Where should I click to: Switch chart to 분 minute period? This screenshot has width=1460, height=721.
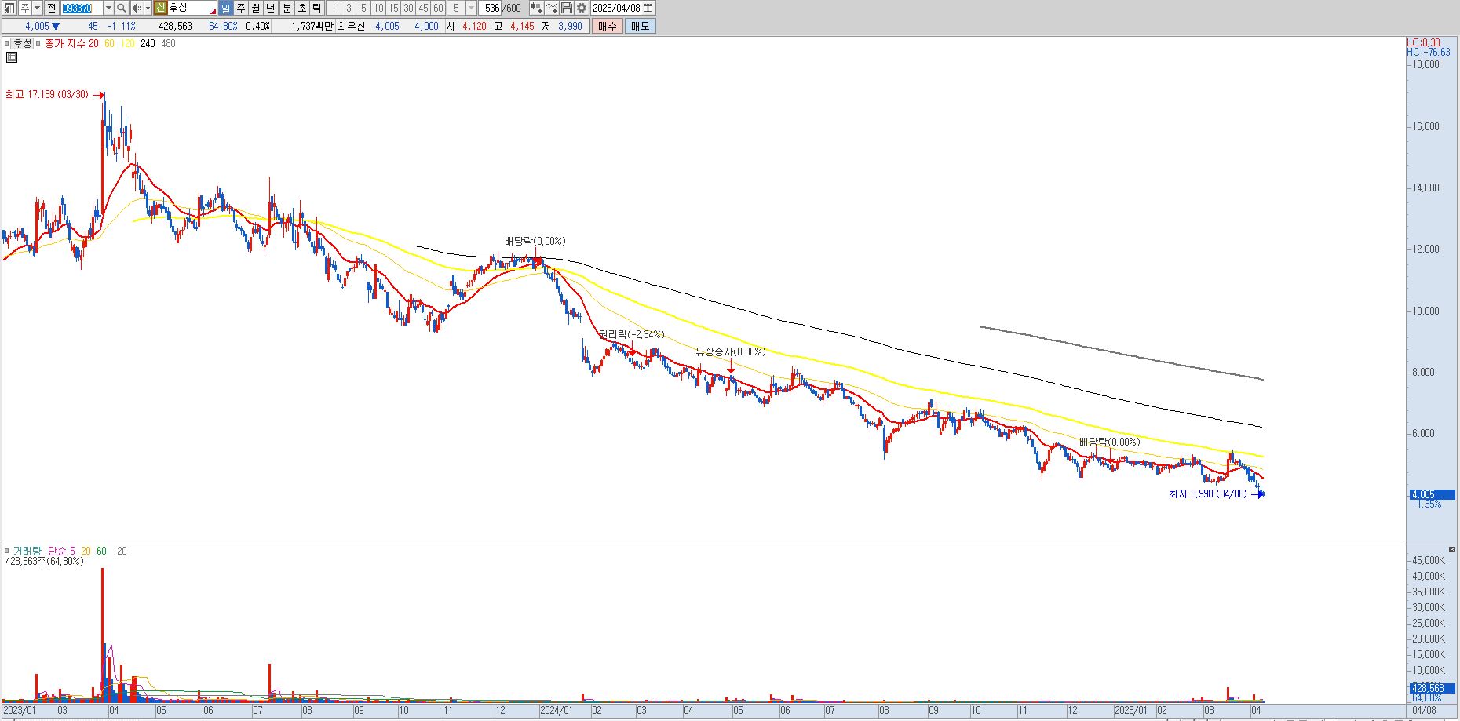coord(287,8)
